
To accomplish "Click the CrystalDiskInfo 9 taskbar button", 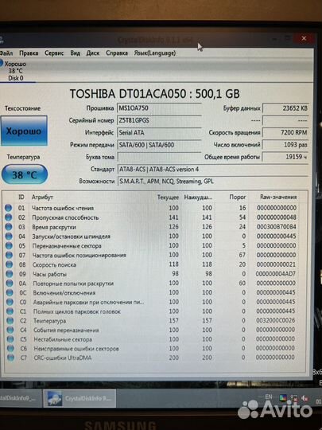I will tap(80, 398).
